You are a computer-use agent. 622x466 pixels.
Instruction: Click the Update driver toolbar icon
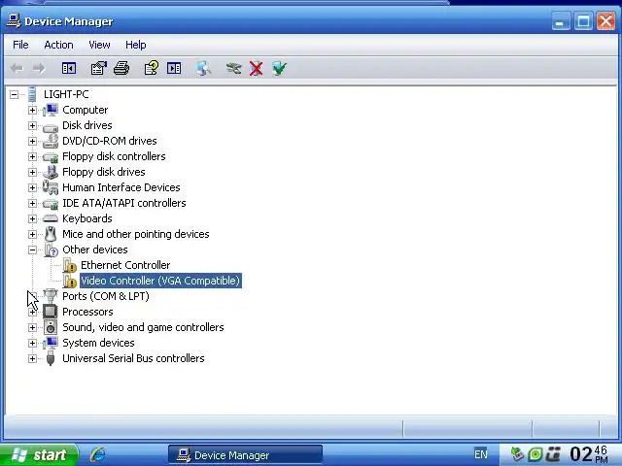[233, 69]
